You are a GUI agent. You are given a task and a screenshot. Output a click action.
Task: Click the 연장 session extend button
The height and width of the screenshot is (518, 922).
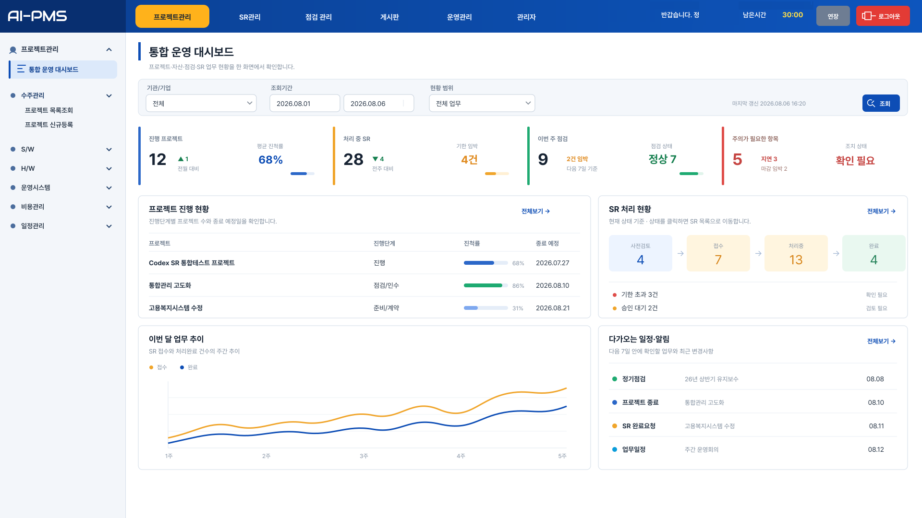tap(833, 16)
